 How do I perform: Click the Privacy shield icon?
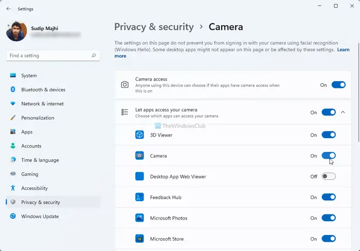point(13,202)
